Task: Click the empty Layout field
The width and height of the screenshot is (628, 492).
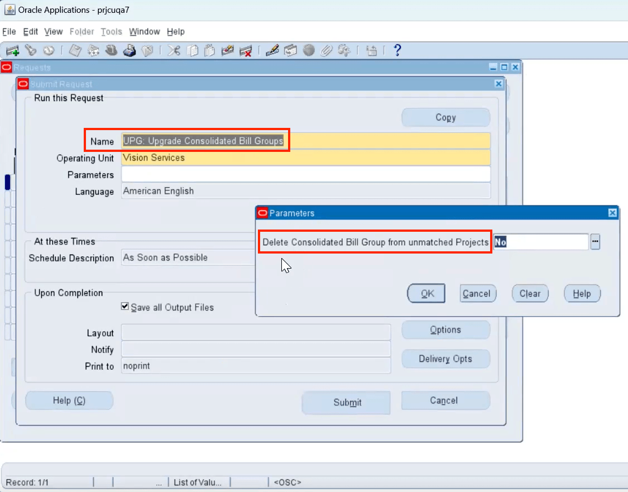Action: [x=256, y=332]
